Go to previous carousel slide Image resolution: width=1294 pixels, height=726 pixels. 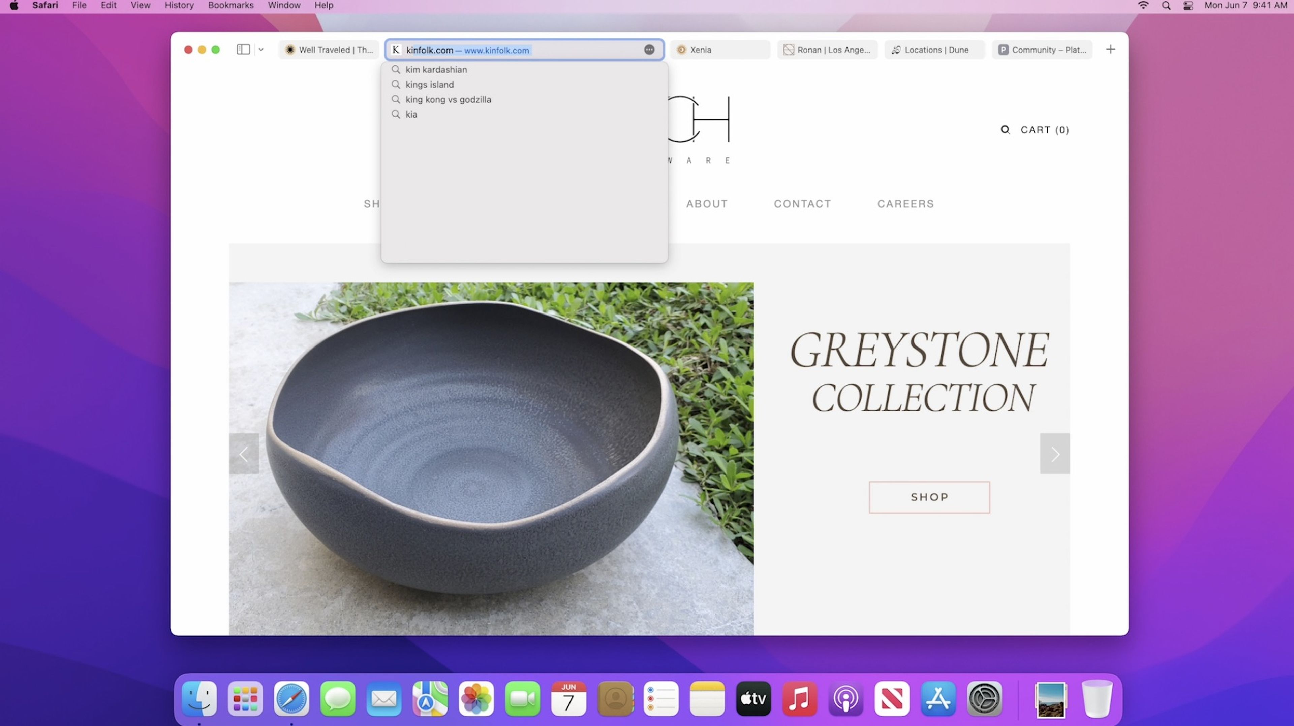244,454
